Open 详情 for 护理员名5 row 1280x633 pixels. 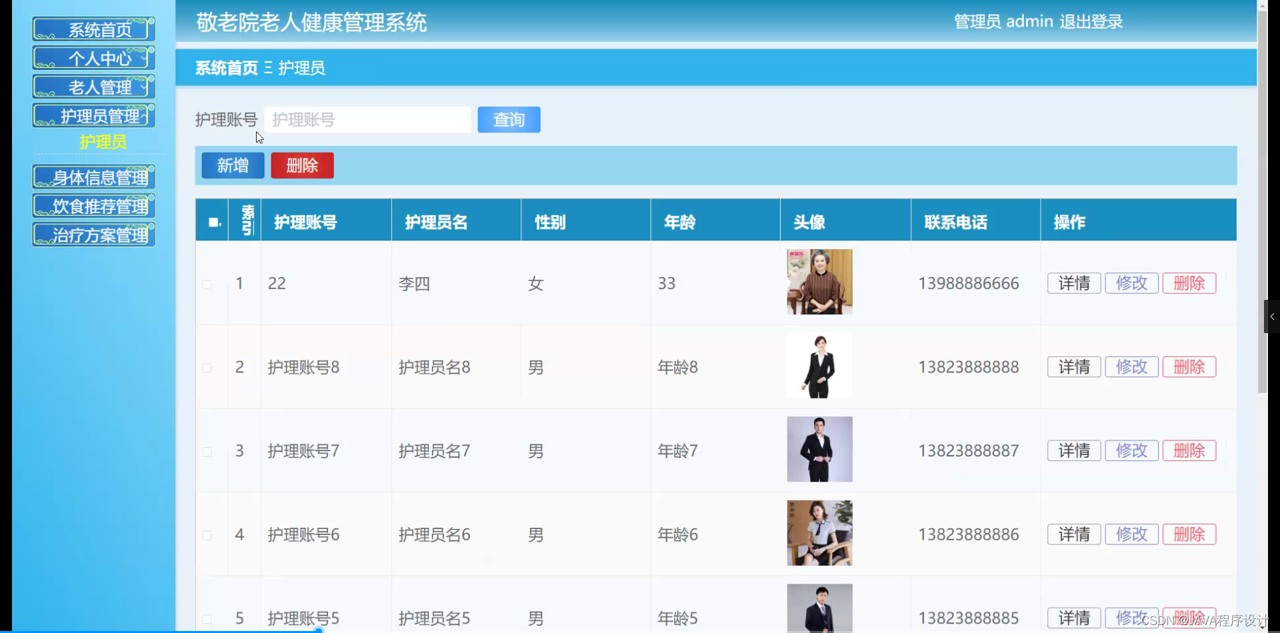(1074, 618)
